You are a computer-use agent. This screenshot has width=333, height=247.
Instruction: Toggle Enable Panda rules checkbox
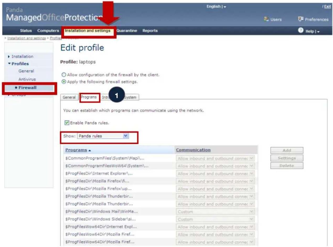pos(67,123)
